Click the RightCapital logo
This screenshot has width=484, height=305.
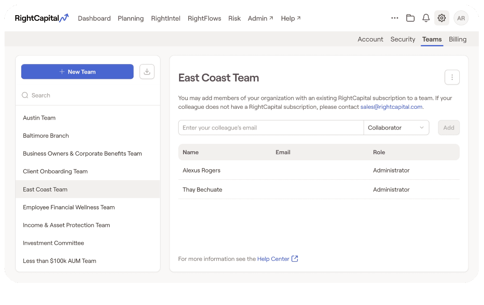coord(42,18)
